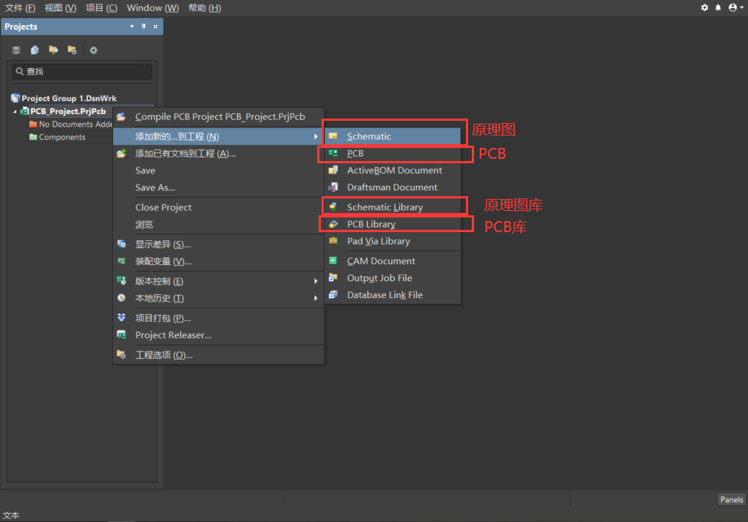This screenshot has height=522, width=748.
Task: Add new Schematic Library
Action: coord(393,207)
